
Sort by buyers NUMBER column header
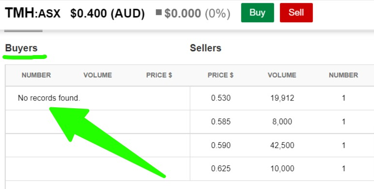point(36,75)
